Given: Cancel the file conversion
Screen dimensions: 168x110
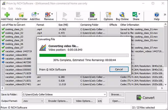Looking at the screenshot, I should pyautogui.click(x=119, y=69).
